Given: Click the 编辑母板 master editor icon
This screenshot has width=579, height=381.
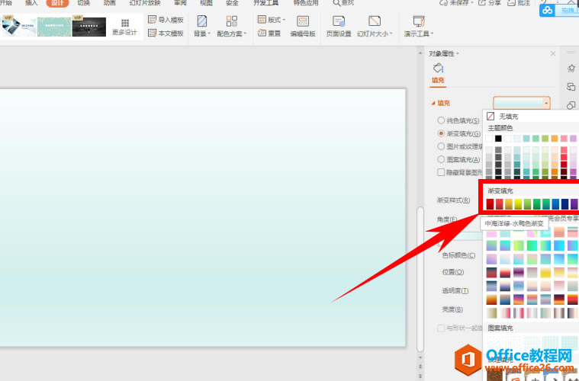Looking at the screenshot, I should coord(303,21).
